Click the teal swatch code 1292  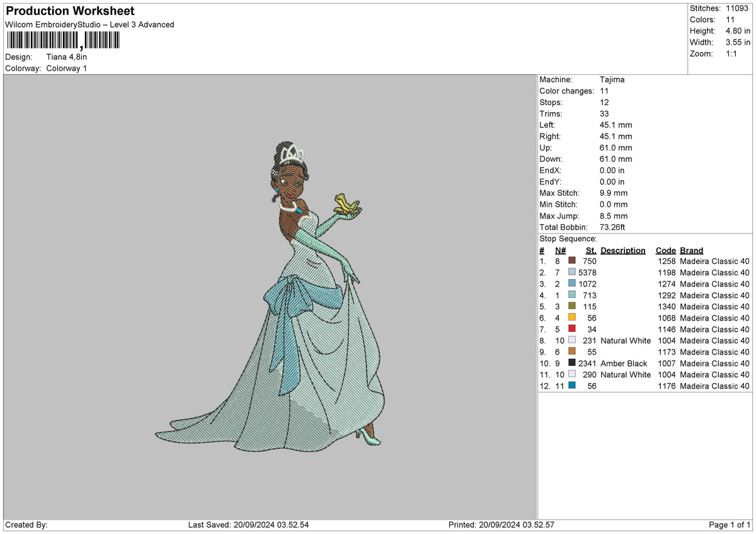click(572, 295)
